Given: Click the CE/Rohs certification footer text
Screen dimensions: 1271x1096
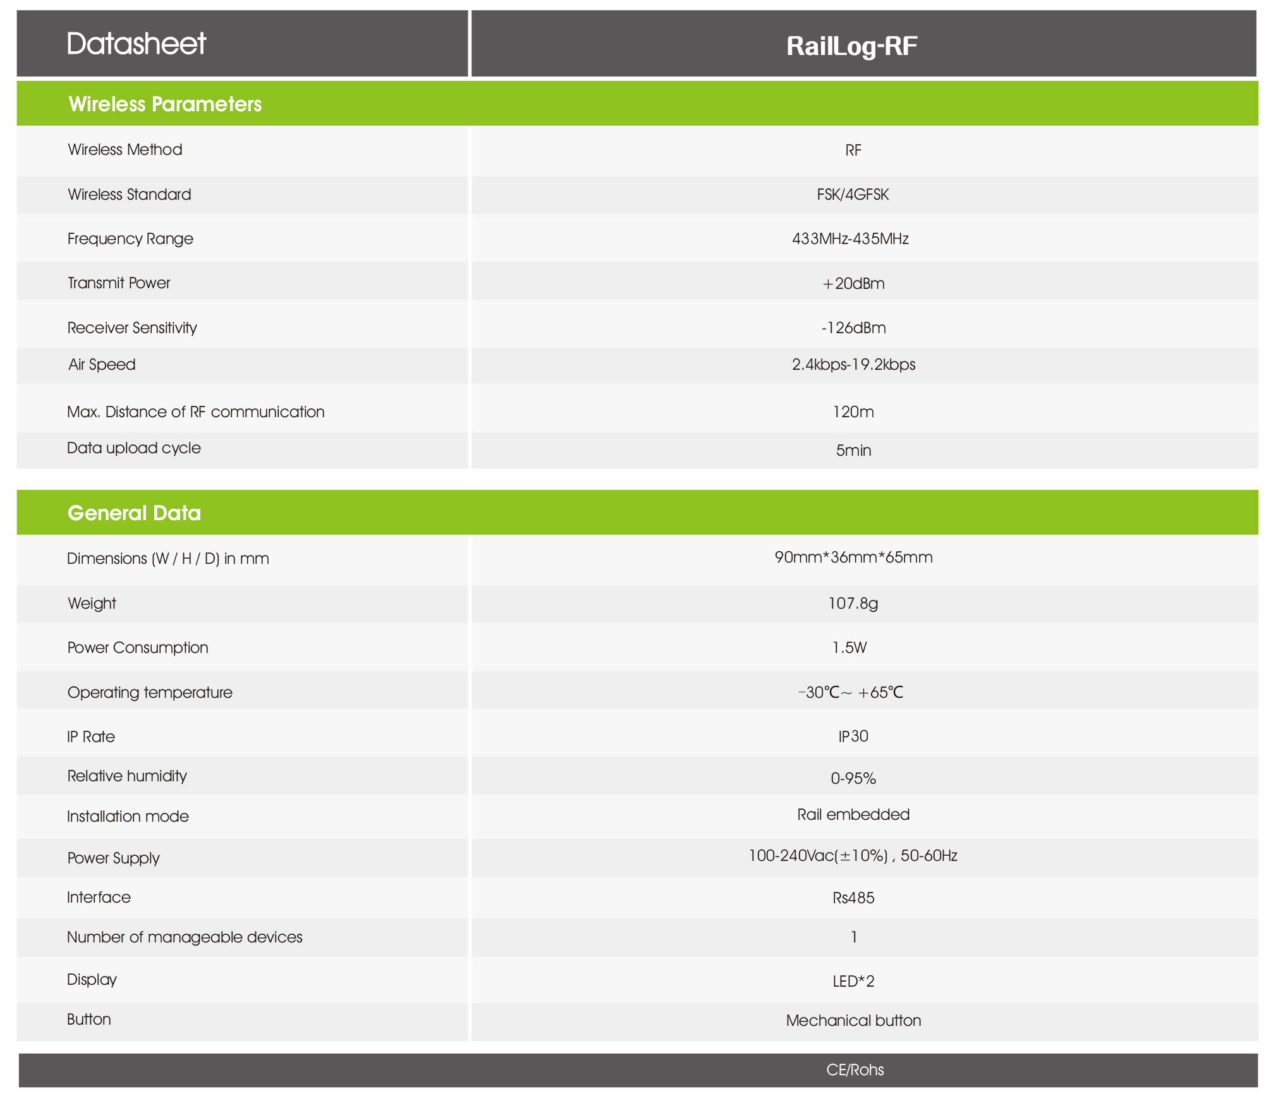Looking at the screenshot, I should click(x=854, y=1070).
